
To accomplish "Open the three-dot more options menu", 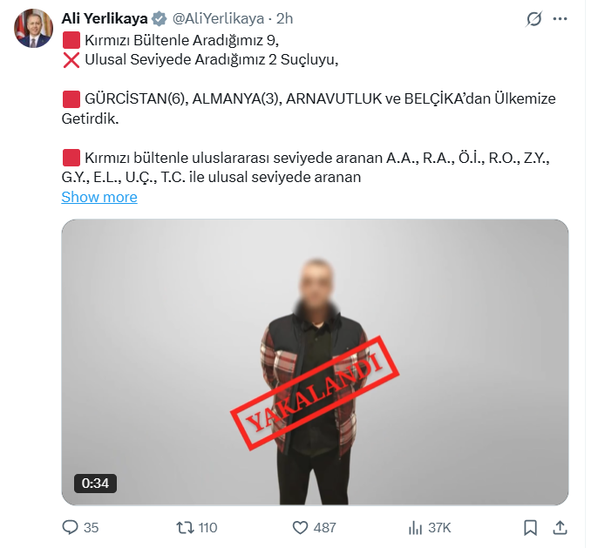I will [x=560, y=18].
